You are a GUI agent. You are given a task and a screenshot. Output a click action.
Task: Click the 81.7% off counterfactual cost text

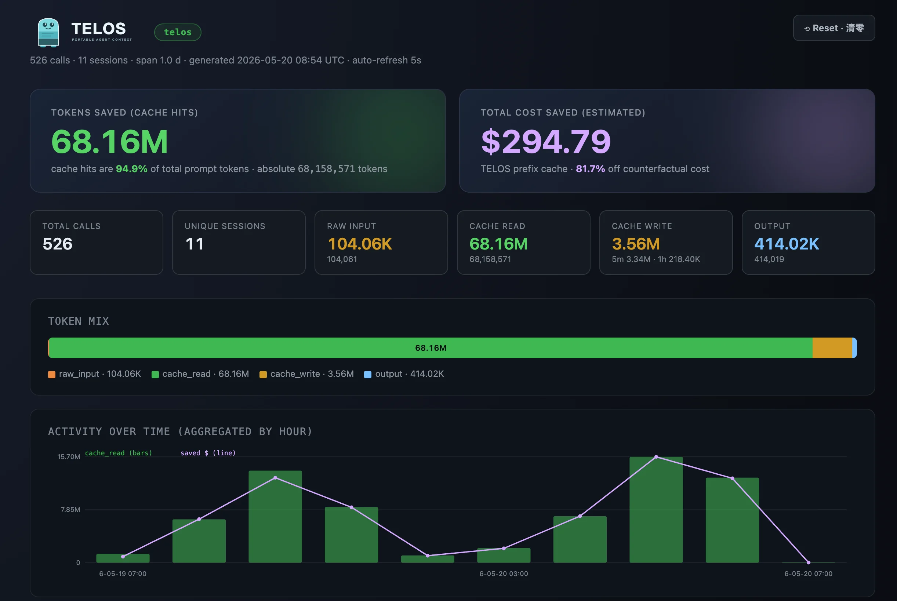(x=642, y=169)
